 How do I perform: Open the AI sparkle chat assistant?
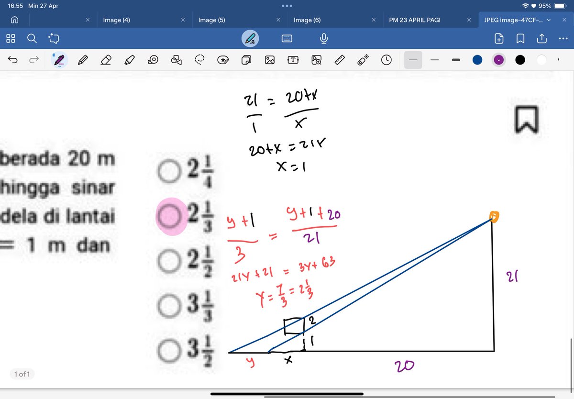tap(53, 38)
